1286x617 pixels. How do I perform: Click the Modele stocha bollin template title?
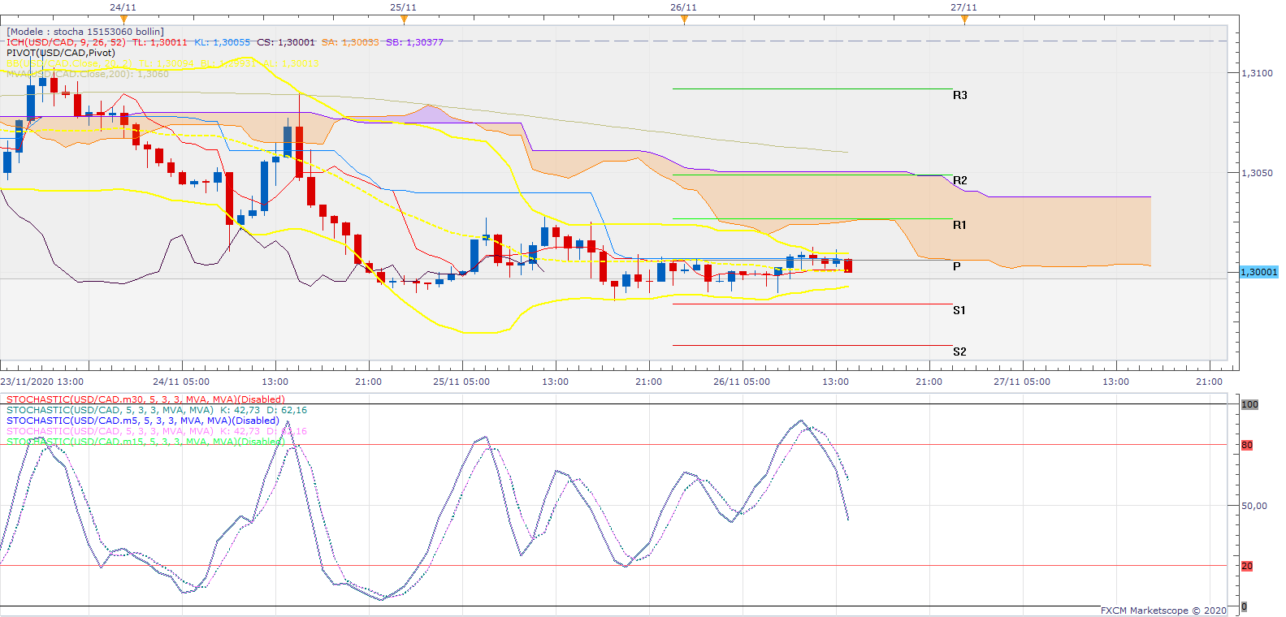pyautogui.click(x=85, y=32)
